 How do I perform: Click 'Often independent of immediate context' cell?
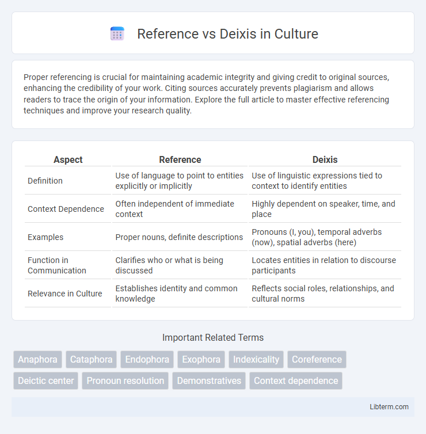180,209
